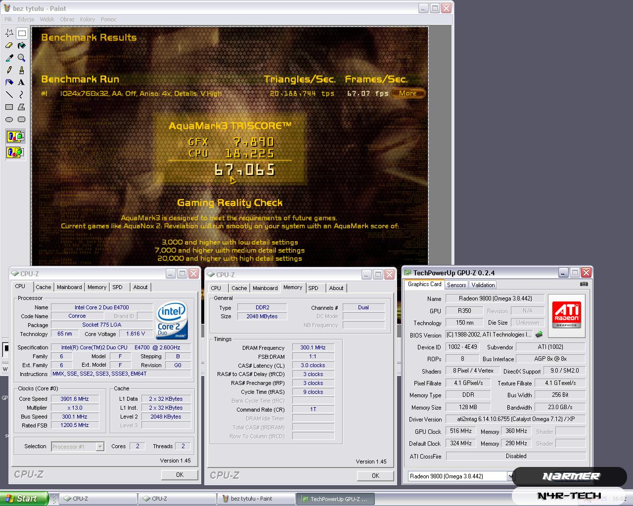Click the CAS# Latency 3.0 clocks field

[313, 365]
